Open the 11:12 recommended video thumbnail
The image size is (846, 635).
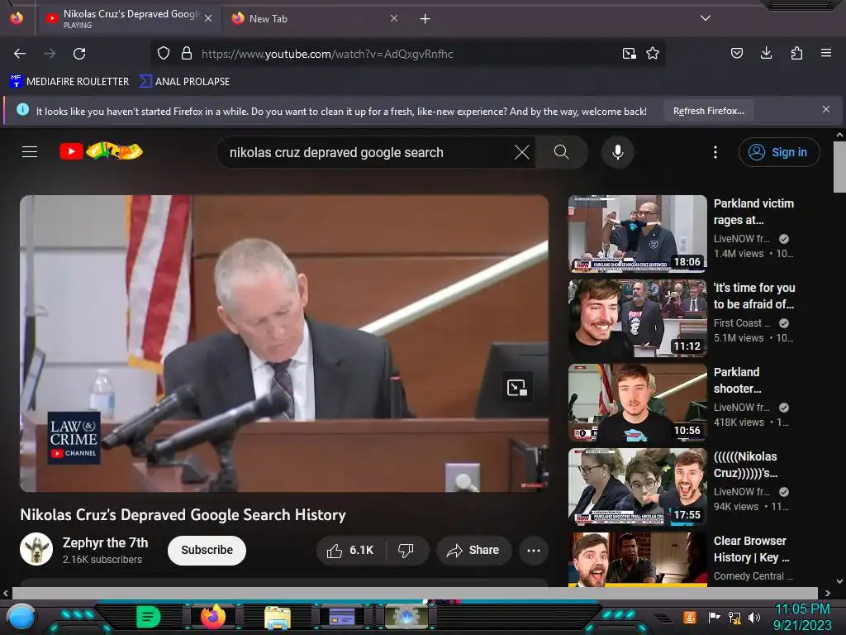click(x=637, y=318)
